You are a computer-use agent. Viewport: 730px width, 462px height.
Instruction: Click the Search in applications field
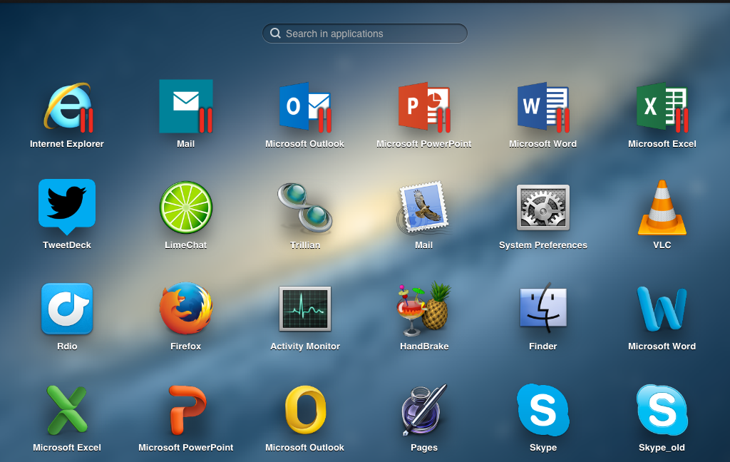point(365,34)
